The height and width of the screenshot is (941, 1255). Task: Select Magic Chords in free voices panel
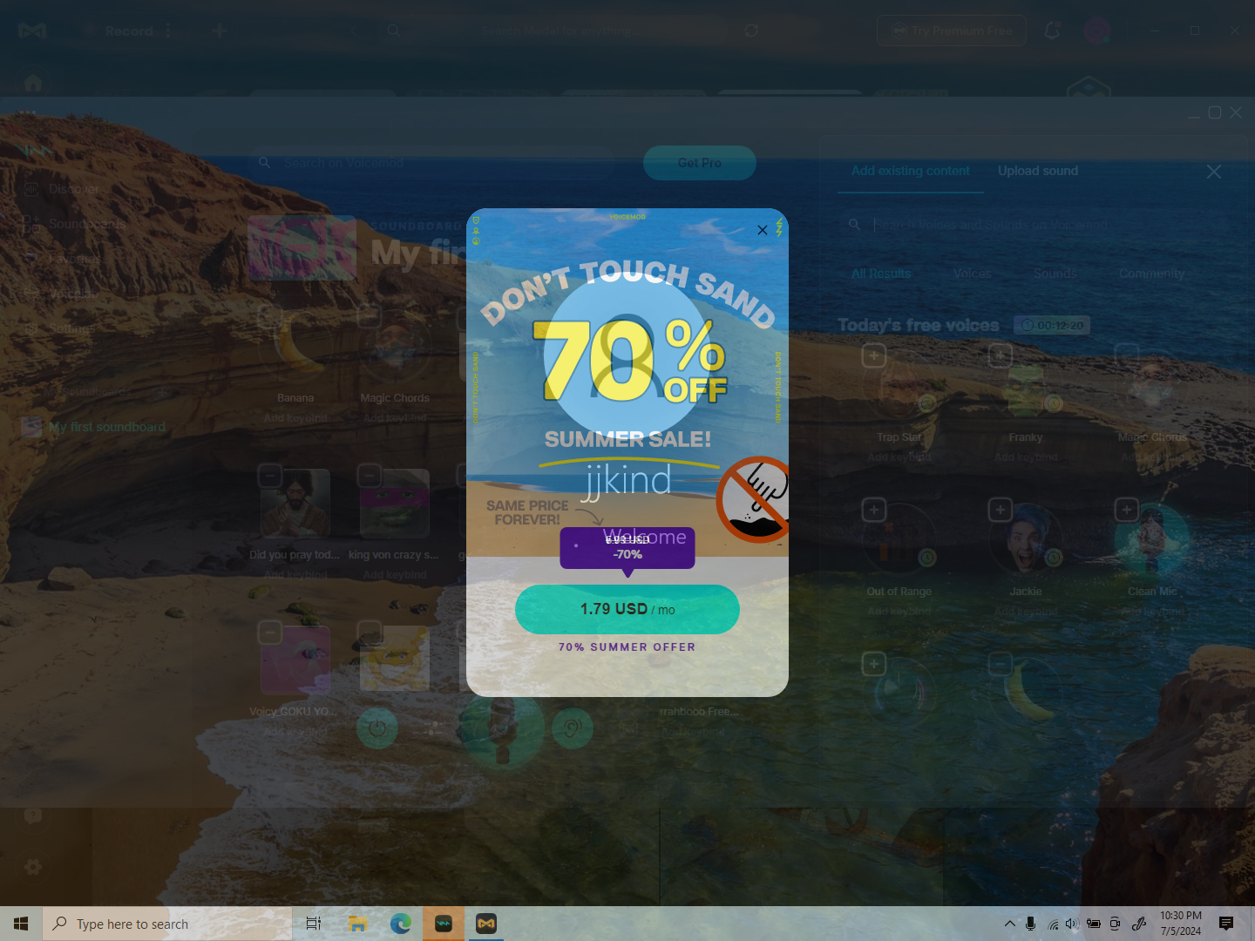coord(1152,386)
